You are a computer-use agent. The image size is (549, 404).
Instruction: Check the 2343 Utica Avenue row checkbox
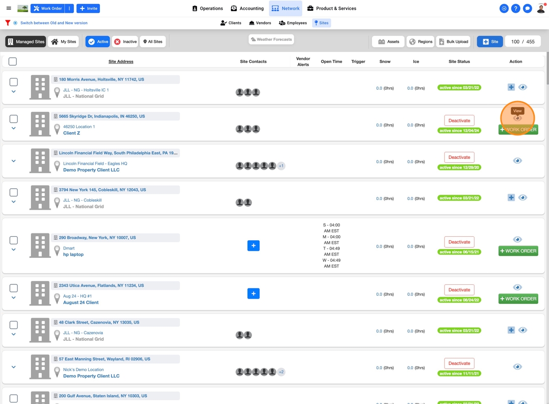[14, 288]
